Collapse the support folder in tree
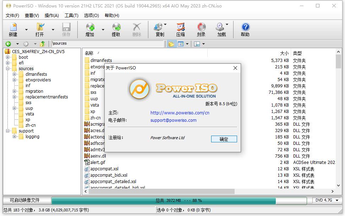The width and height of the screenshot is (345, 216). pyautogui.click(x=8, y=131)
